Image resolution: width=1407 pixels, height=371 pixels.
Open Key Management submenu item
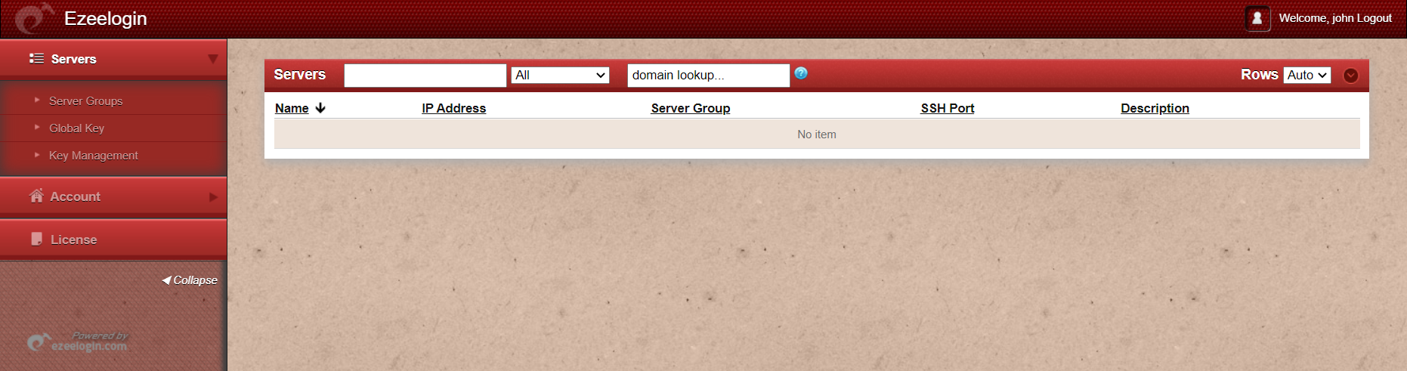pos(93,155)
